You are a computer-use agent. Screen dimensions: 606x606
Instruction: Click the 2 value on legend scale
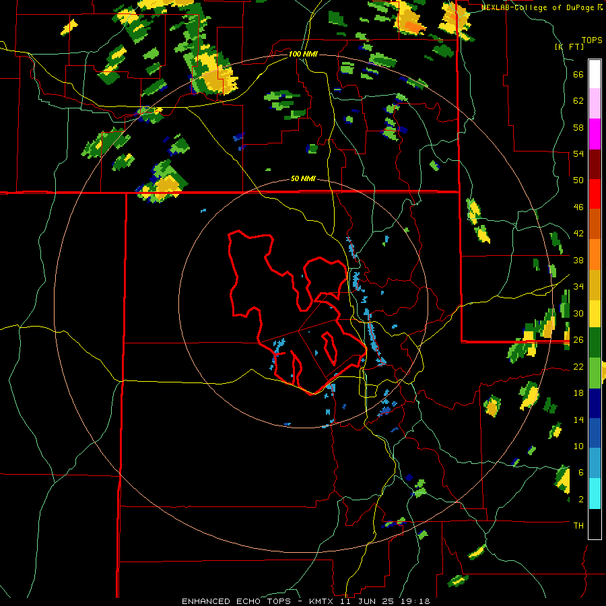tap(580, 500)
